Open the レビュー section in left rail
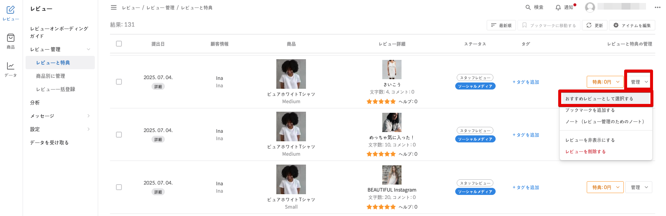666x216 pixels. click(x=11, y=13)
